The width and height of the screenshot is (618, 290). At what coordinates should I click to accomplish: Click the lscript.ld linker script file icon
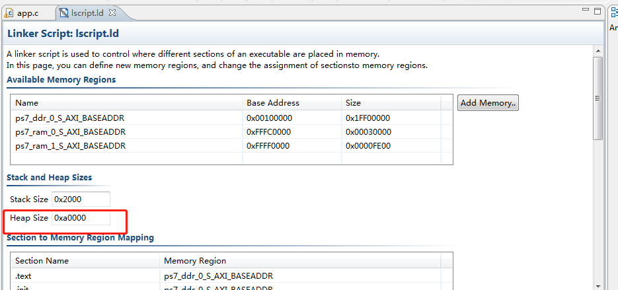(63, 13)
